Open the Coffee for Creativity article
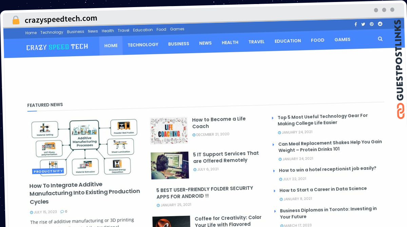Screen dimensions: 407x227 (228, 221)
